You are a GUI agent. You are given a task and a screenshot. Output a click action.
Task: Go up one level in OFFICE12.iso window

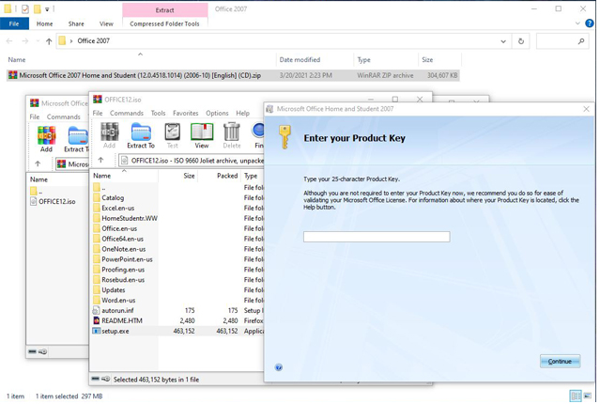tap(100, 160)
